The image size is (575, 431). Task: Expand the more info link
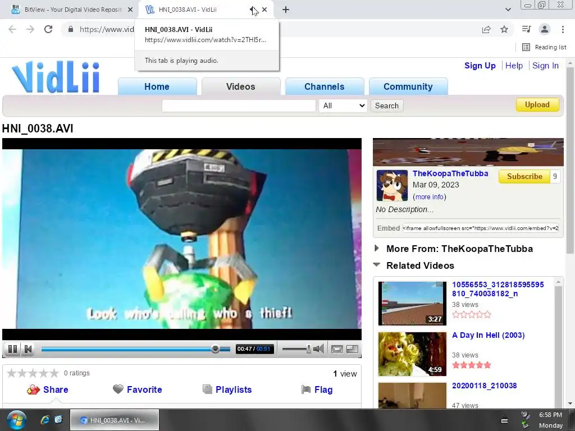click(x=430, y=197)
